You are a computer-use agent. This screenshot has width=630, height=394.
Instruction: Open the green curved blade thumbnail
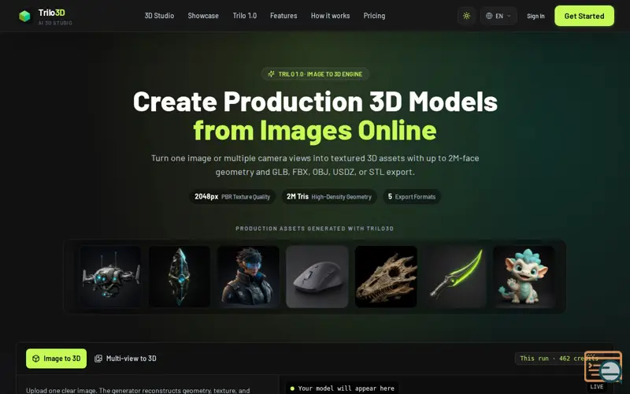click(x=455, y=277)
